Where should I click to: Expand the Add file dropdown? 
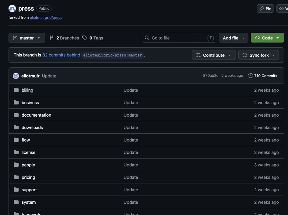pos(233,38)
